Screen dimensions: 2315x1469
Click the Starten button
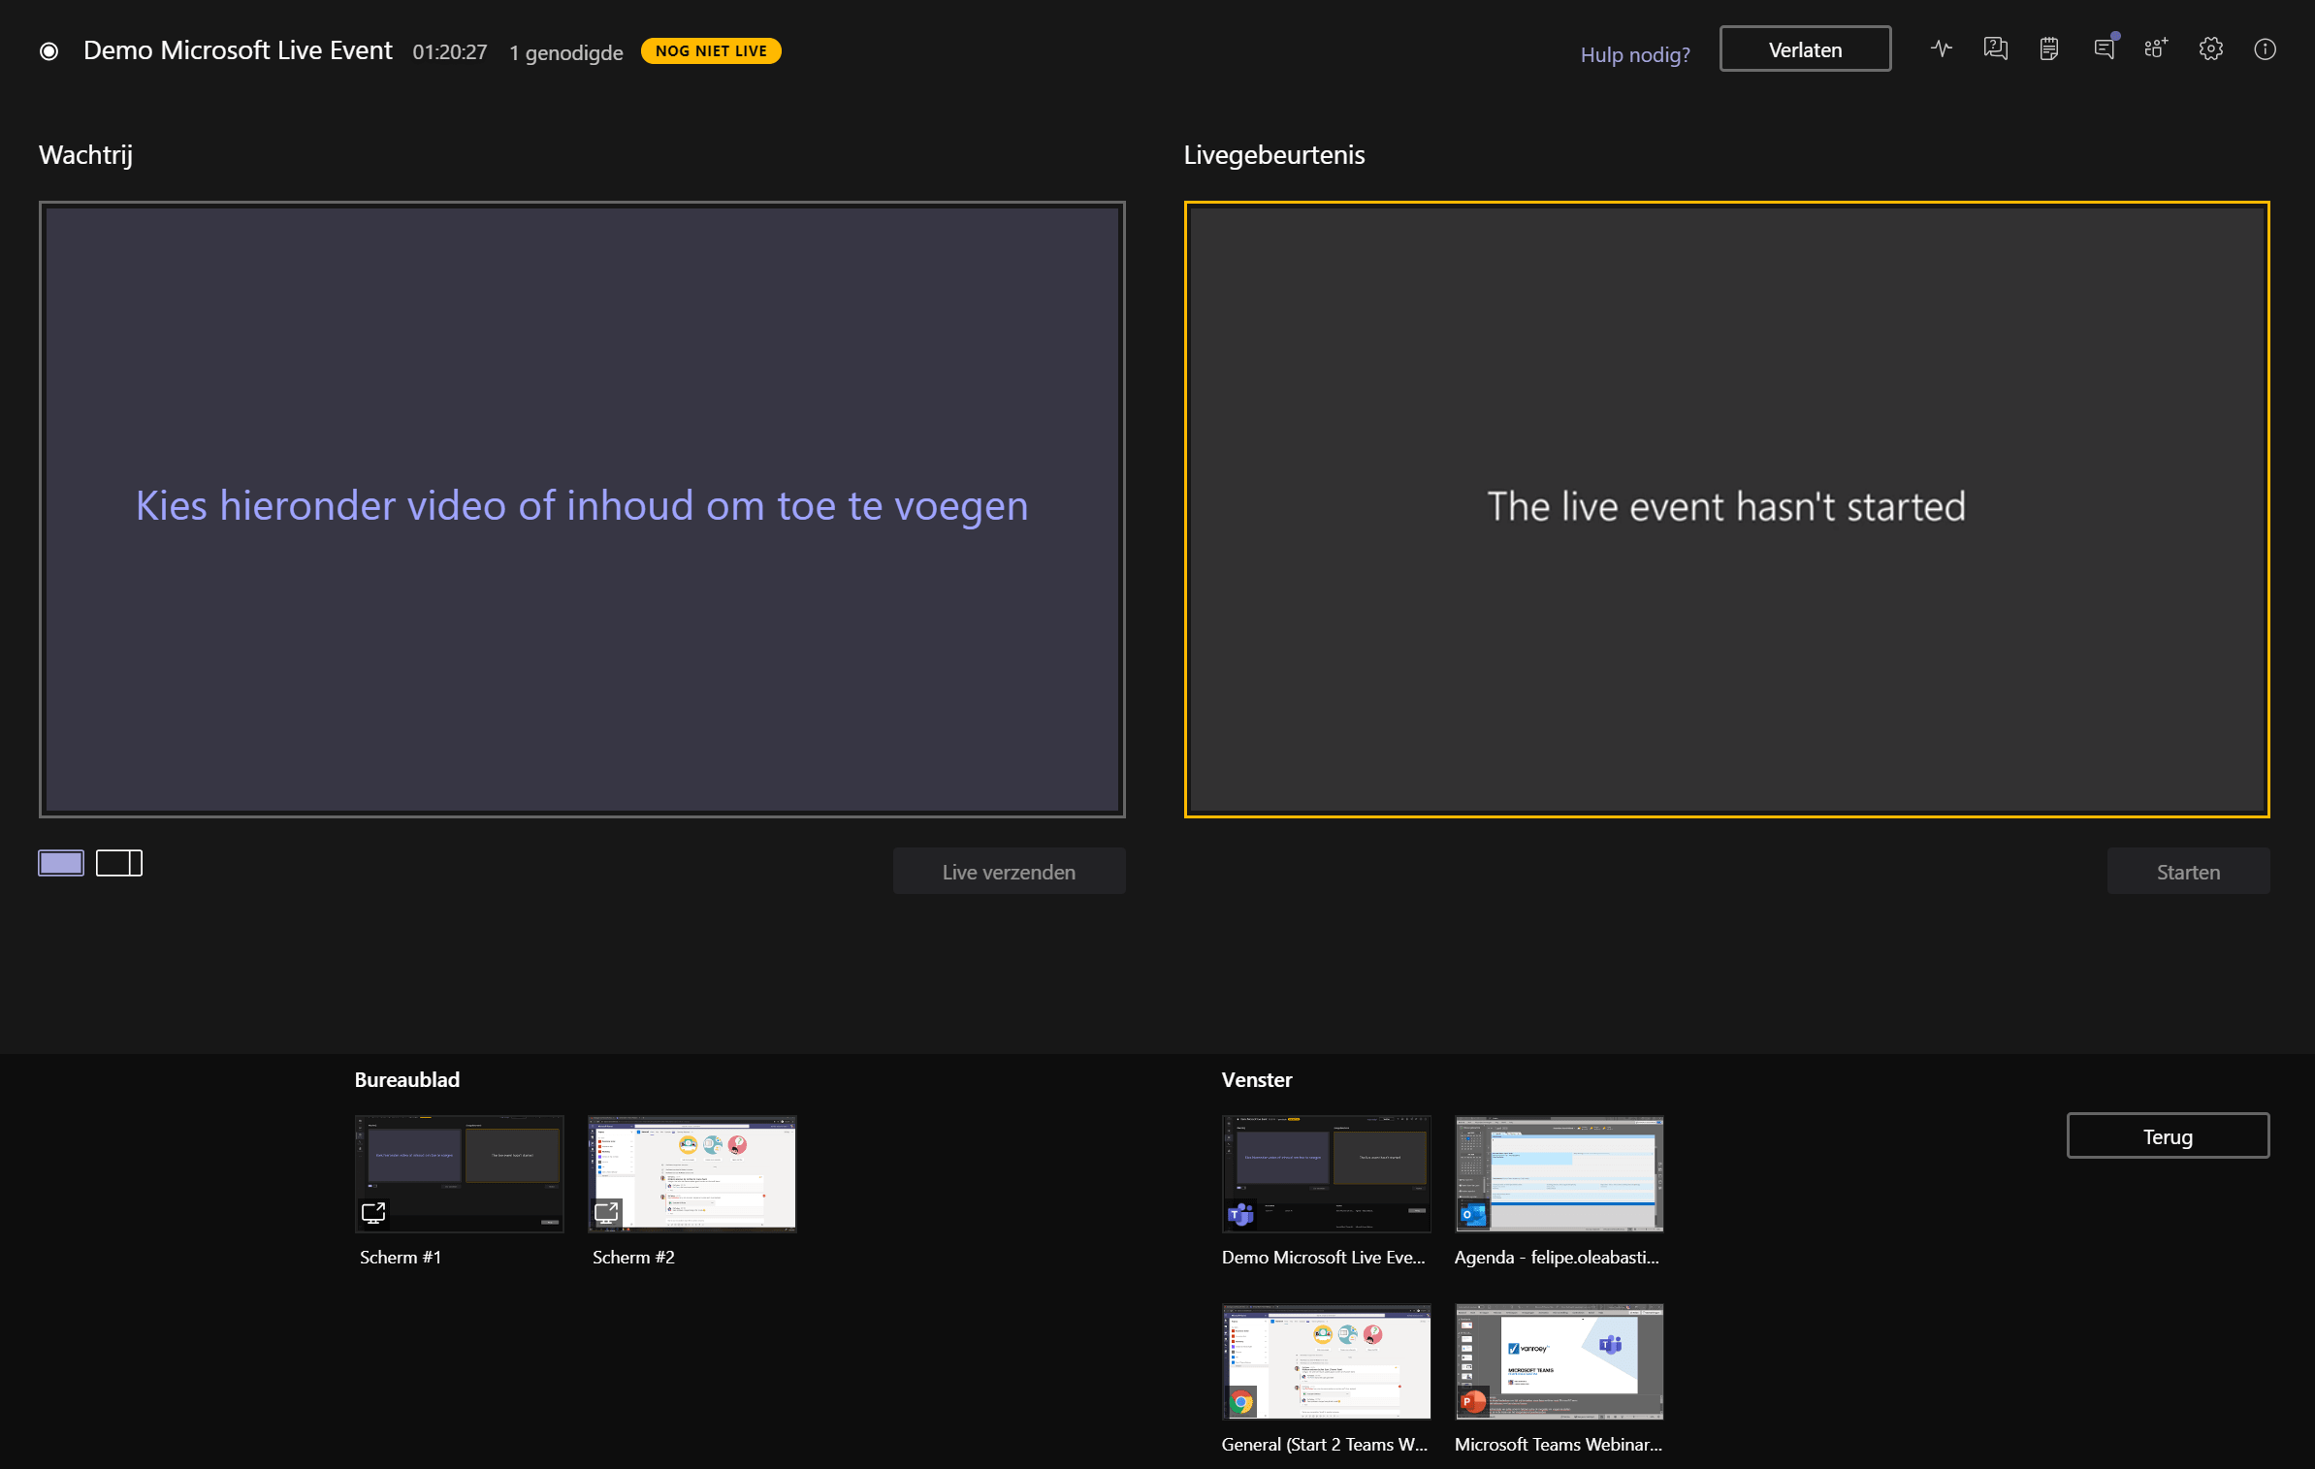coord(2188,872)
